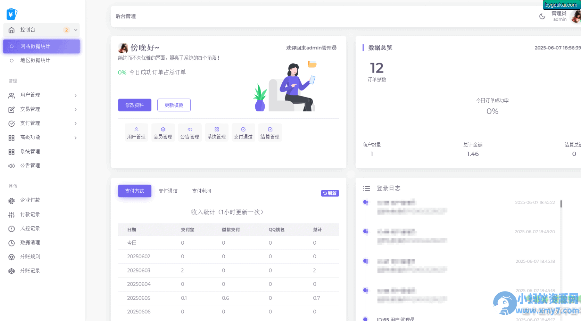Expand the 支付管理 submenu arrow
The image size is (581, 321).
click(x=75, y=124)
